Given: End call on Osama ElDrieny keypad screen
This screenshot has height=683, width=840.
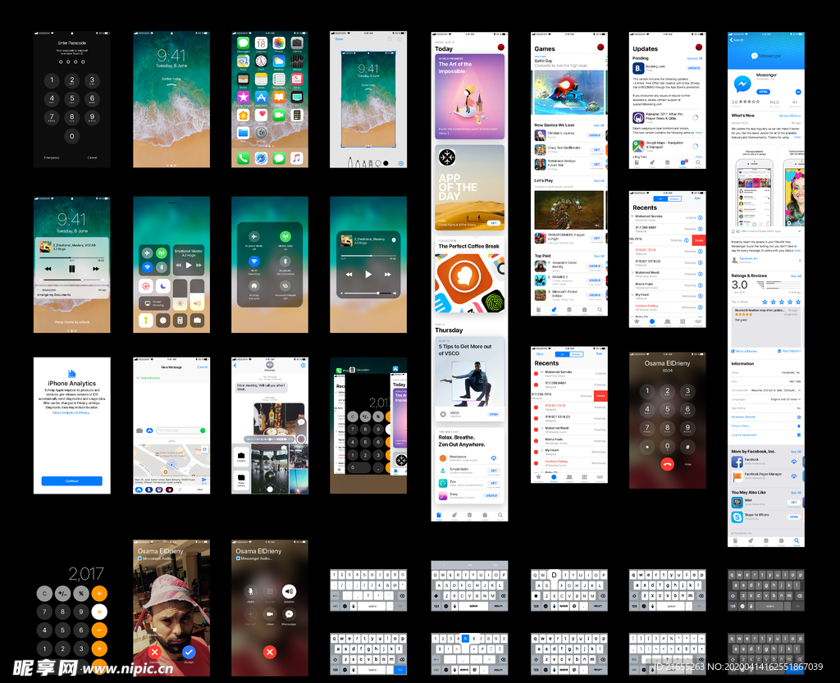Looking at the screenshot, I should [x=667, y=464].
